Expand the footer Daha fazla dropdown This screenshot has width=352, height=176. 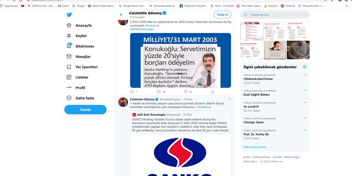250,161
